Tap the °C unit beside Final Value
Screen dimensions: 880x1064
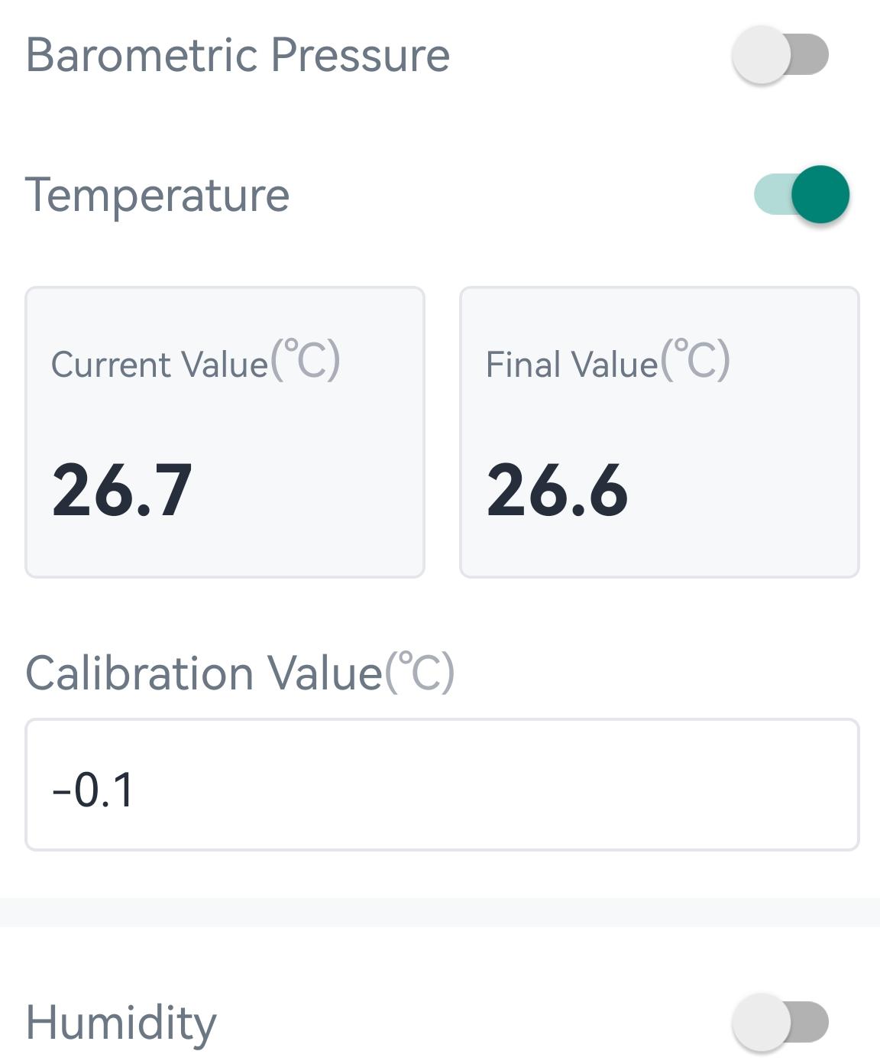695,361
